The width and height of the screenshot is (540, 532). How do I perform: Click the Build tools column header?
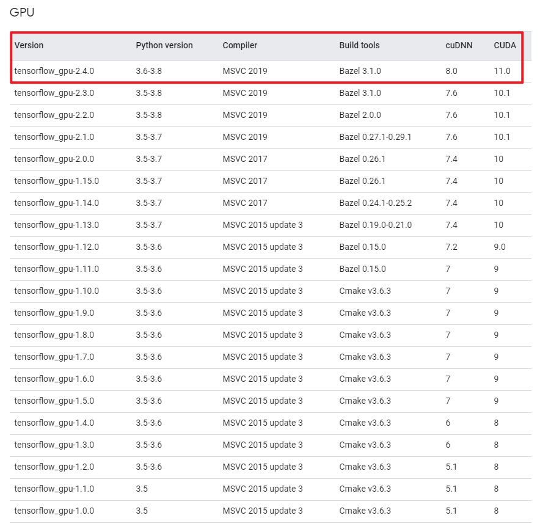[359, 45]
